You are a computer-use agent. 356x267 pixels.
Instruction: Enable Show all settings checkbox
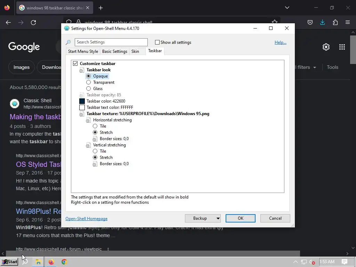click(x=157, y=42)
